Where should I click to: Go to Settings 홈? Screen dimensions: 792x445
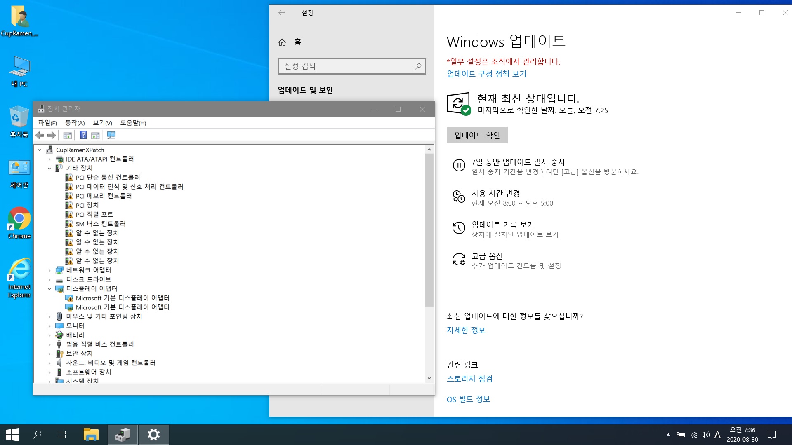(x=290, y=42)
